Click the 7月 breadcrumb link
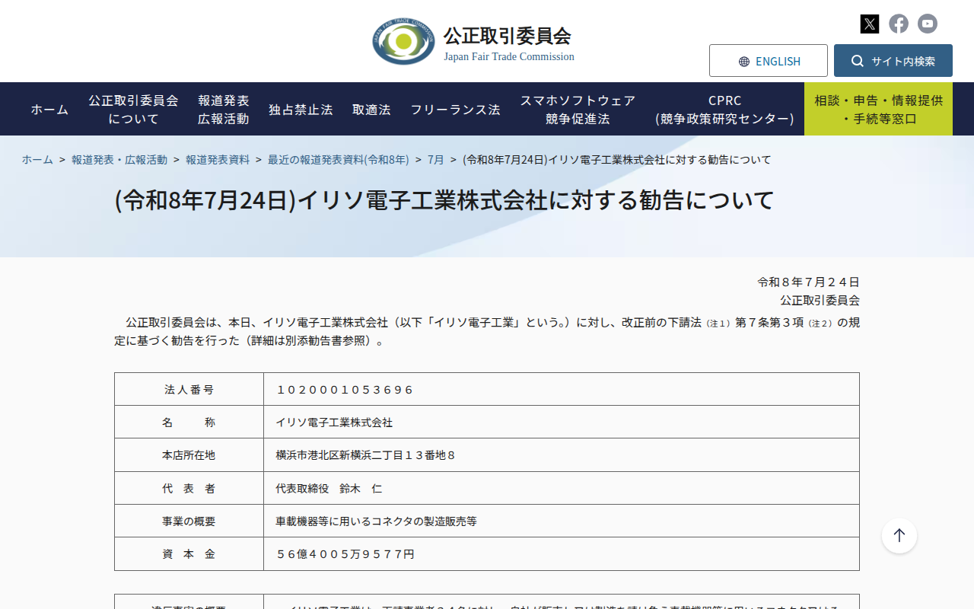974x609 pixels. (x=436, y=160)
